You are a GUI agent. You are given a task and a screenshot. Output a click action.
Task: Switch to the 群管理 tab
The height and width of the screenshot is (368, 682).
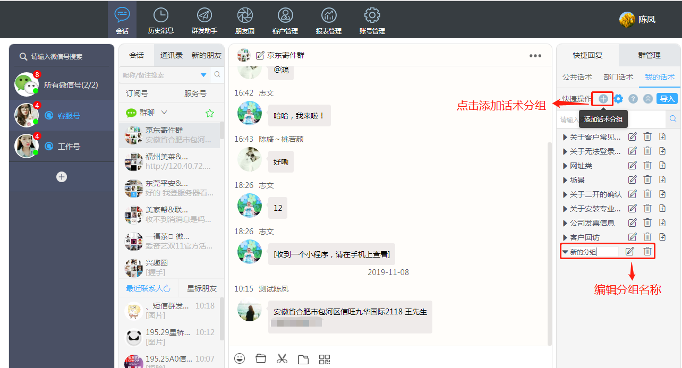[x=649, y=55]
